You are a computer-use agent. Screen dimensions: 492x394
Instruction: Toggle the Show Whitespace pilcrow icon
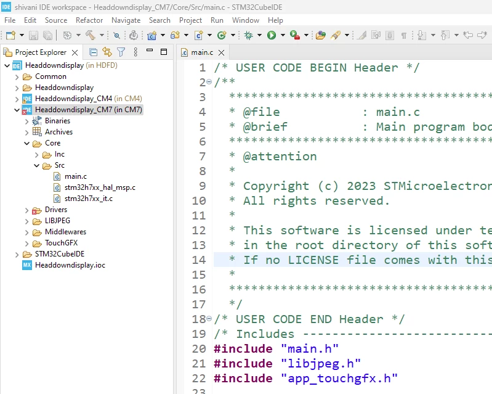[404, 36]
